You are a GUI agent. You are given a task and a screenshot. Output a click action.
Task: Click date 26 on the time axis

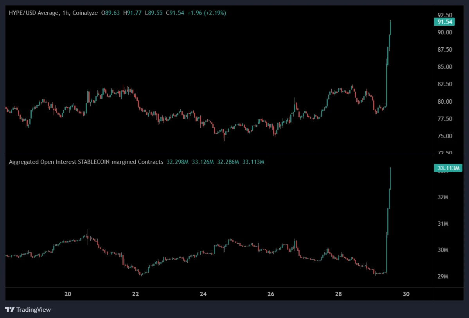point(271,294)
